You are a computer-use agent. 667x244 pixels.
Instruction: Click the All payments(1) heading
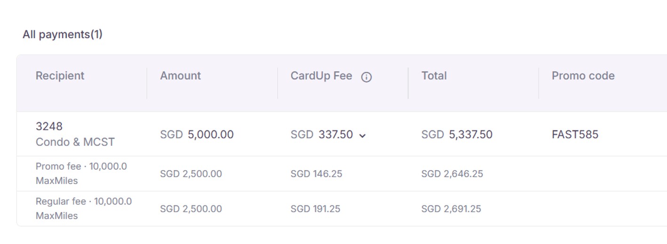click(63, 34)
